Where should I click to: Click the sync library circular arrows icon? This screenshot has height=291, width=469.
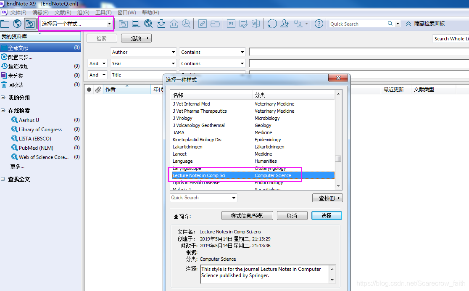pos(272,24)
